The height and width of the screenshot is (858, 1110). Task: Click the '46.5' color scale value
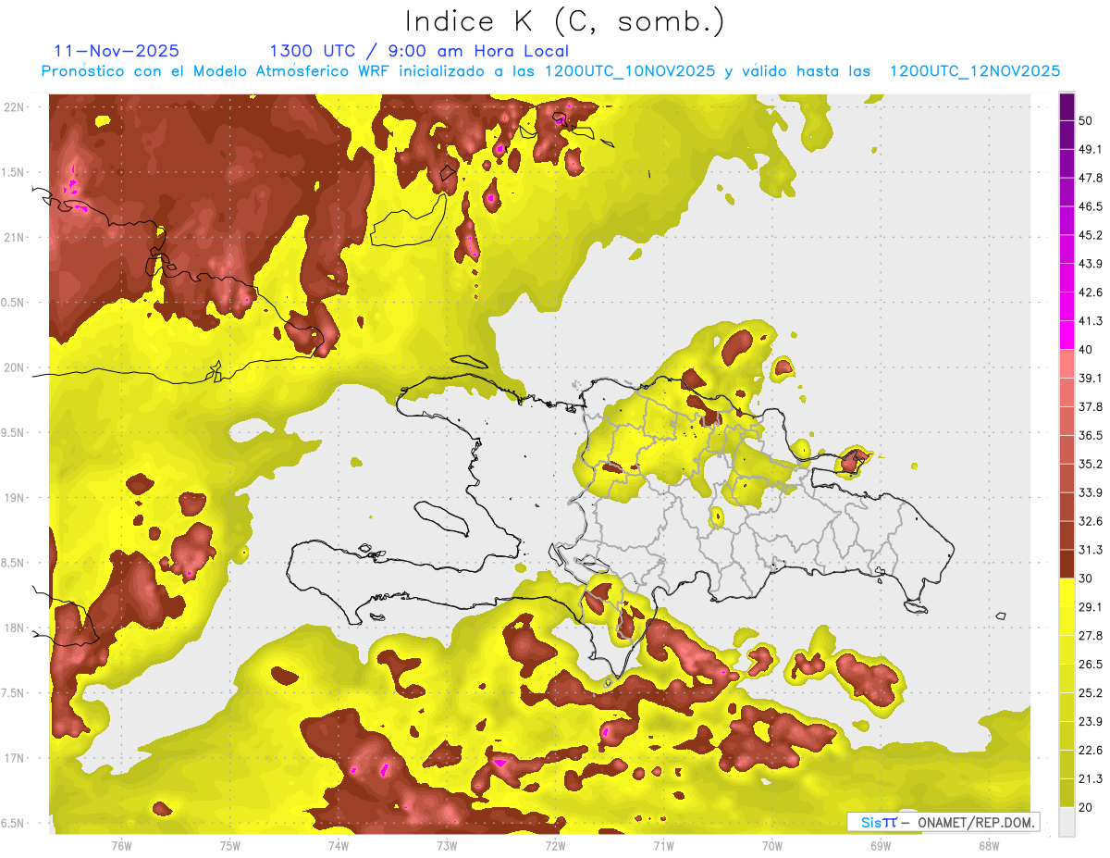point(1091,206)
